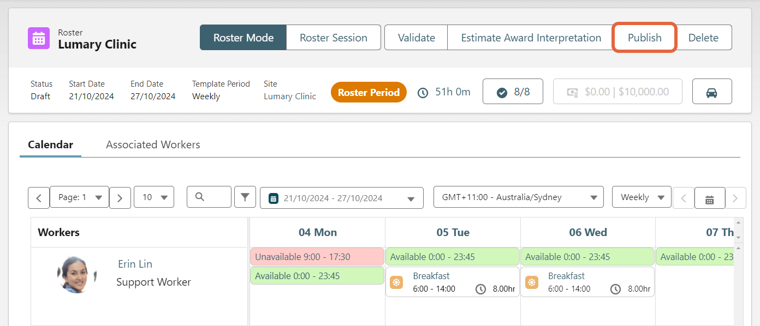This screenshot has height=326, width=760.
Task: Toggle Roster Mode view
Action: pos(243,37)
